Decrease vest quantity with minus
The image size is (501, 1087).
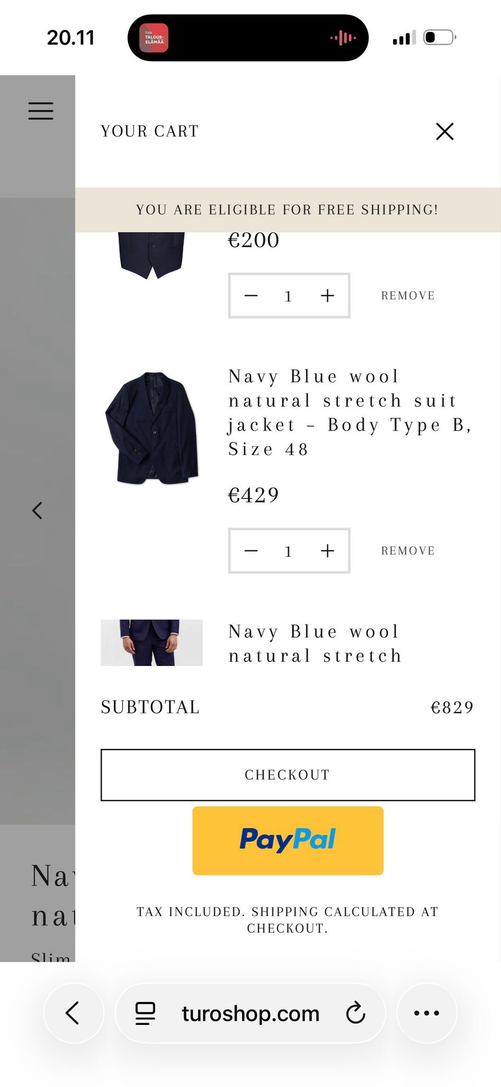[251, 296]
